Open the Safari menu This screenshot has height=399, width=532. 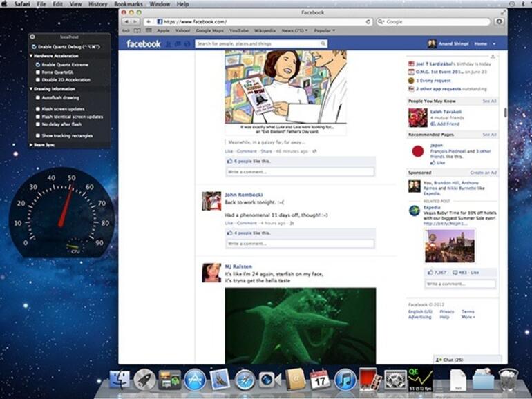click(22, 4)
